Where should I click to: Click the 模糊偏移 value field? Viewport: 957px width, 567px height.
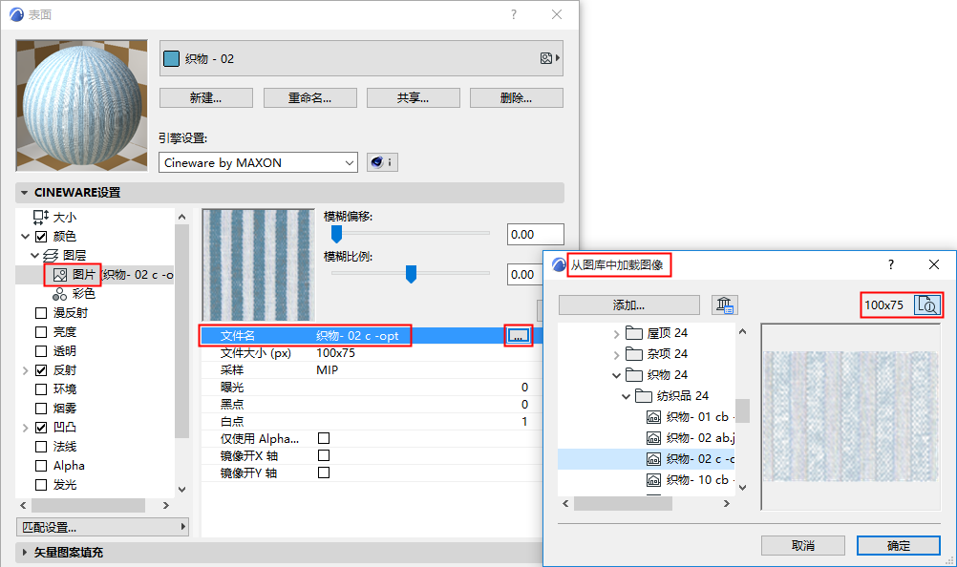pyautogui.click(x=535, y=235)
